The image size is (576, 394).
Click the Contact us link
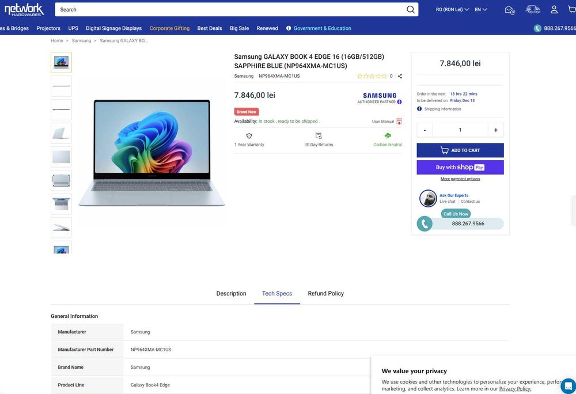point(470,201)
